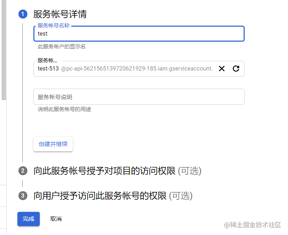
Task: Click the 服务帐号名称 floating label
Action: pos(54,25)
